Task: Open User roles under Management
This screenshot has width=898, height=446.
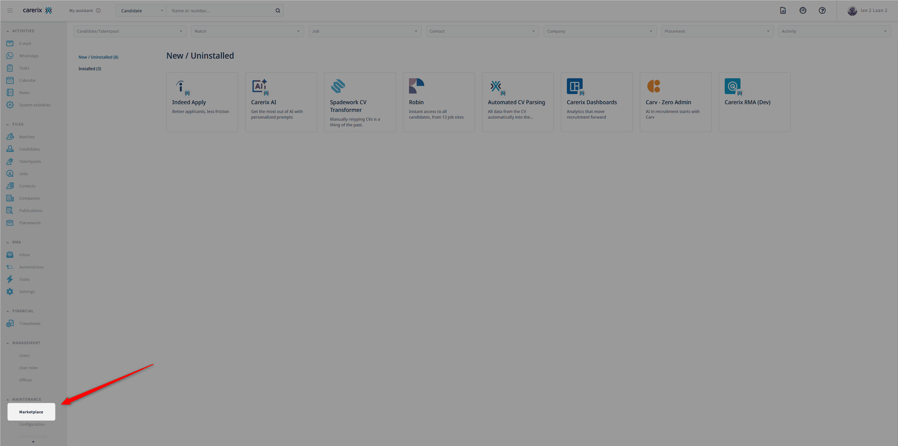Action: (28, 368)
